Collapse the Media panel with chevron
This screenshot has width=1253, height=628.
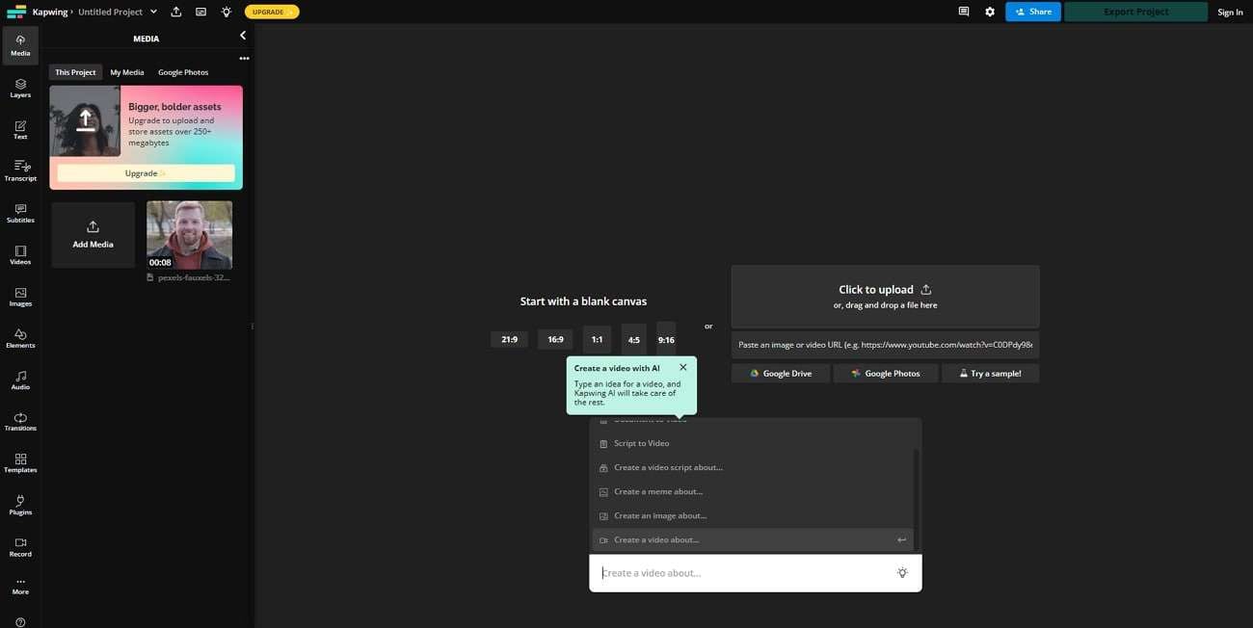point(243,36)
